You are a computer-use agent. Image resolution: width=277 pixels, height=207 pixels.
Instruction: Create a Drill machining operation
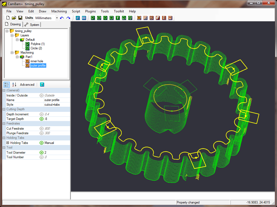coord(158,18)
